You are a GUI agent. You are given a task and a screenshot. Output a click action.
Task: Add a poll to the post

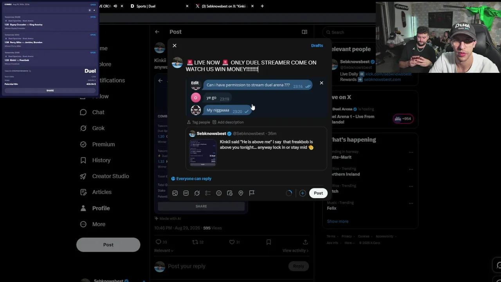click(x=208, y=193)
